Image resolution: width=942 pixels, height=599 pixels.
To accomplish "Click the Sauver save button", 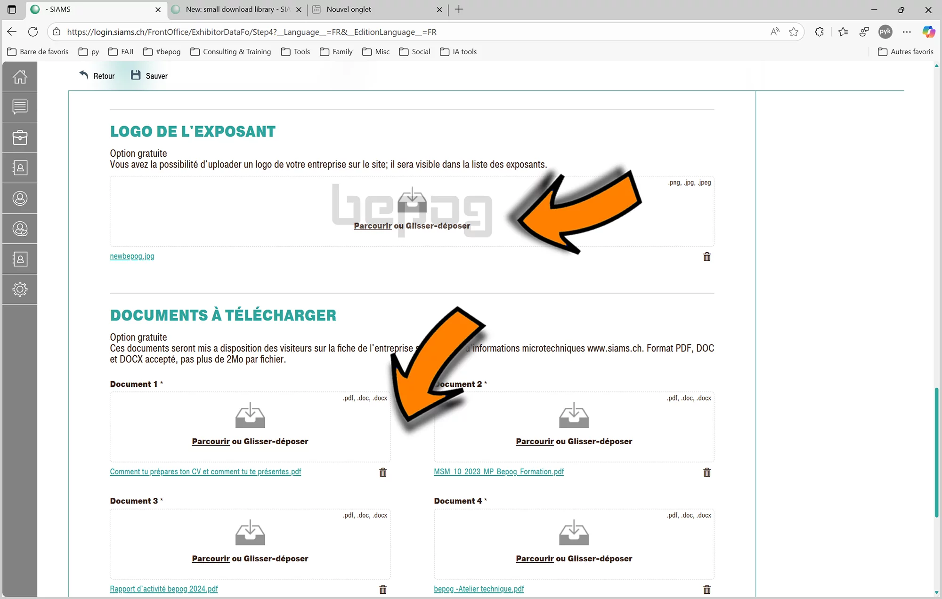I will click(x=149, y=76).
